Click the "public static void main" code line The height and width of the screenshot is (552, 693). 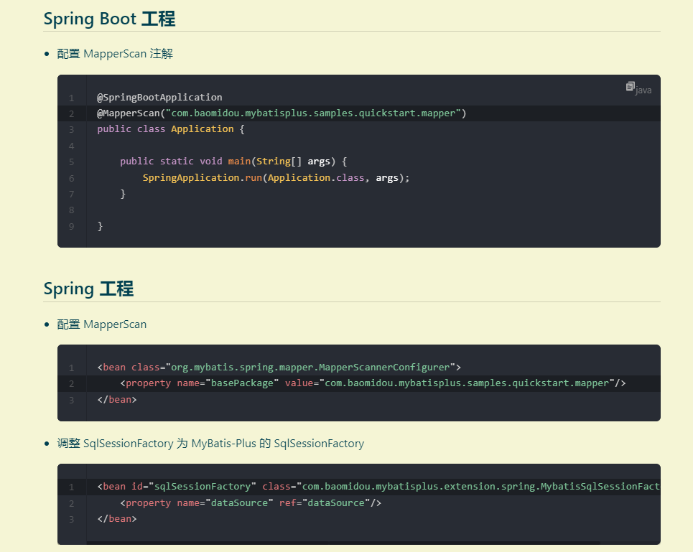coord(233,162)
